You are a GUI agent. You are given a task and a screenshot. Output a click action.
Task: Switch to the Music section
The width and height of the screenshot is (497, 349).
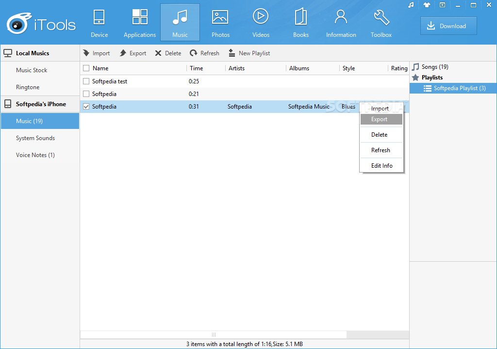180,22
